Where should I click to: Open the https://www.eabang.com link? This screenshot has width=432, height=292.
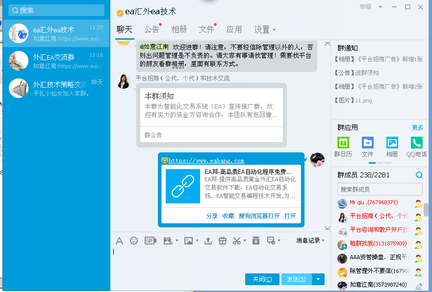(206, 161)
